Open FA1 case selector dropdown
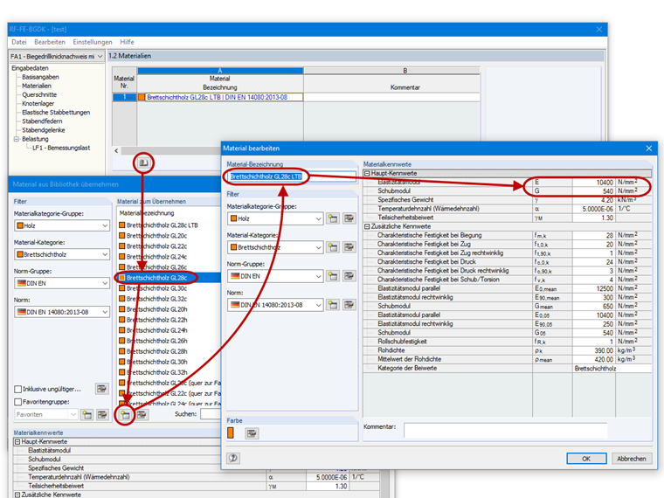The height and width of the screenshot is (498, 664). [100, 56]
